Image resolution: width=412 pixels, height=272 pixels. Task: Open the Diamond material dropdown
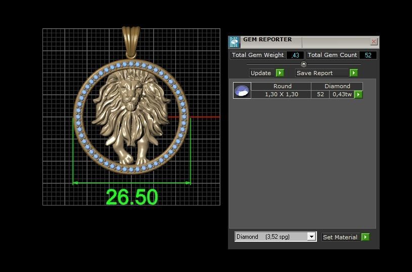(x=311, y=237)
